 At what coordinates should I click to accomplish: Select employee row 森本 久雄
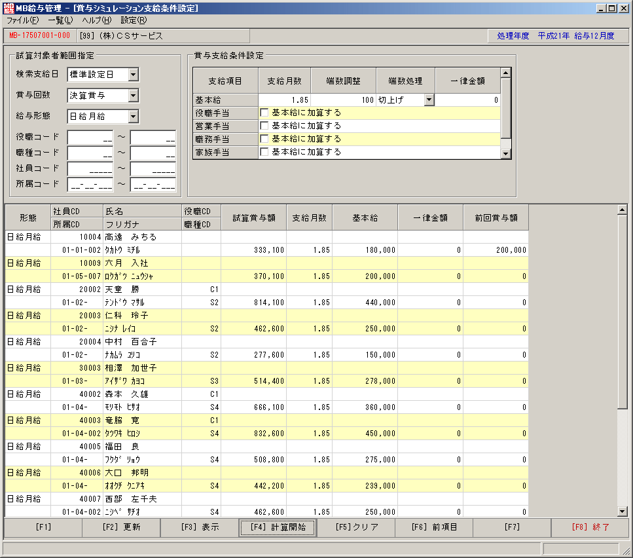coord(267,401)
